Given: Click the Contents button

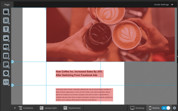Looking at the screenshot, I should click(x=26, y=108).
